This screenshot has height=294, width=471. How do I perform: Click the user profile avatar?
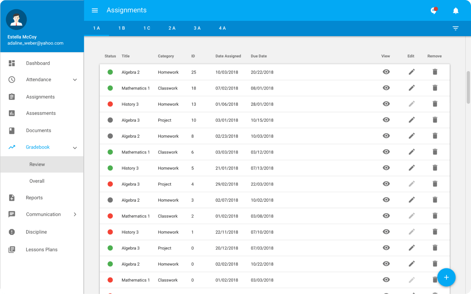point(17,20)
